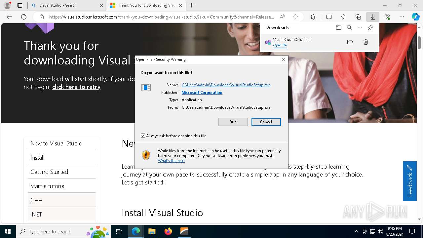Image resolution: width=423 pixels, height=238 pixels.
Task: Launch Firefox from the taskbar
Action: (x=168, y=231)
